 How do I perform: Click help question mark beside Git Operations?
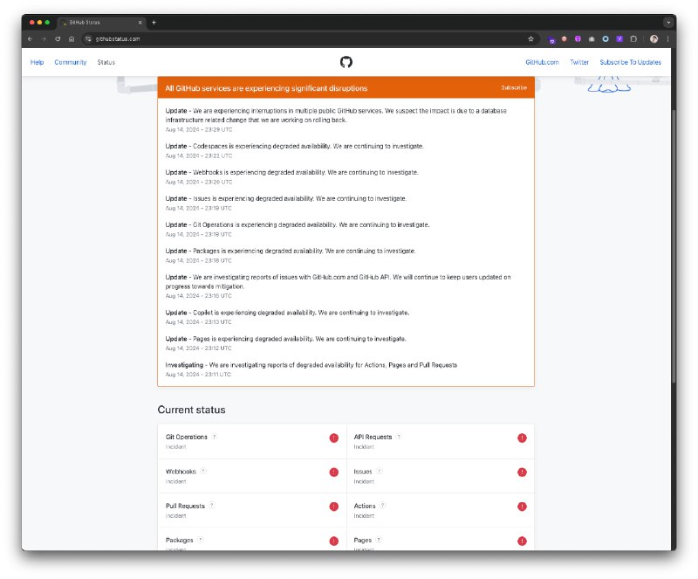214,437
